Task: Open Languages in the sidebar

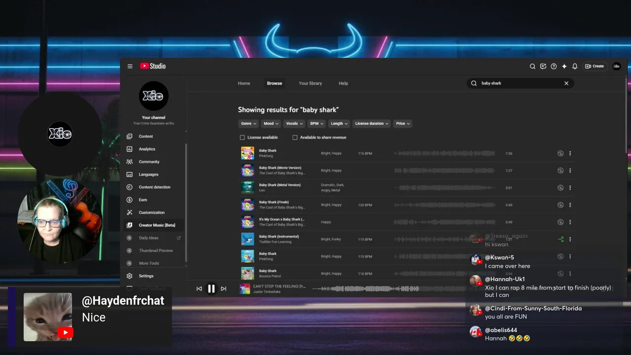Action: (x=154, y=174)
